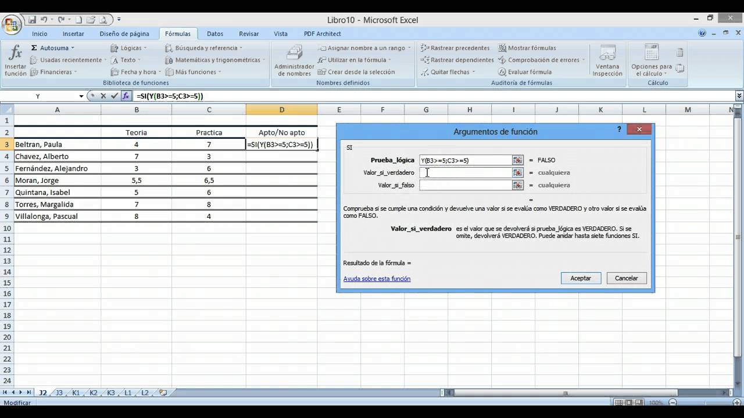This screenshot has width=744, height=418.
Task: Cancel formula entry with the X icon
Action: pos(103,96)
